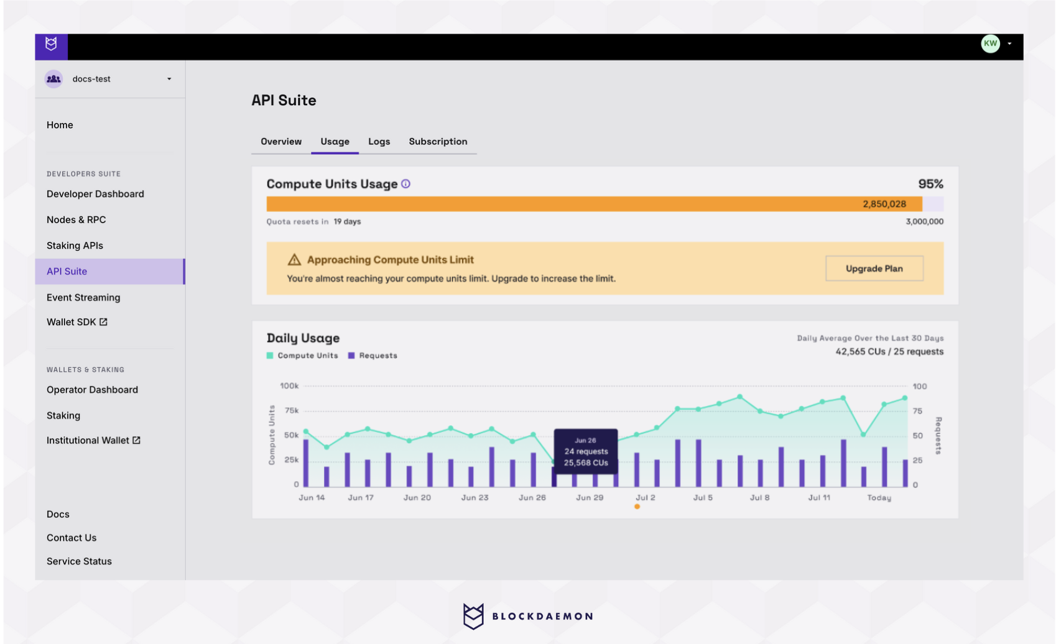Open Developer Dashboard in sidebar

click(95, 194)
